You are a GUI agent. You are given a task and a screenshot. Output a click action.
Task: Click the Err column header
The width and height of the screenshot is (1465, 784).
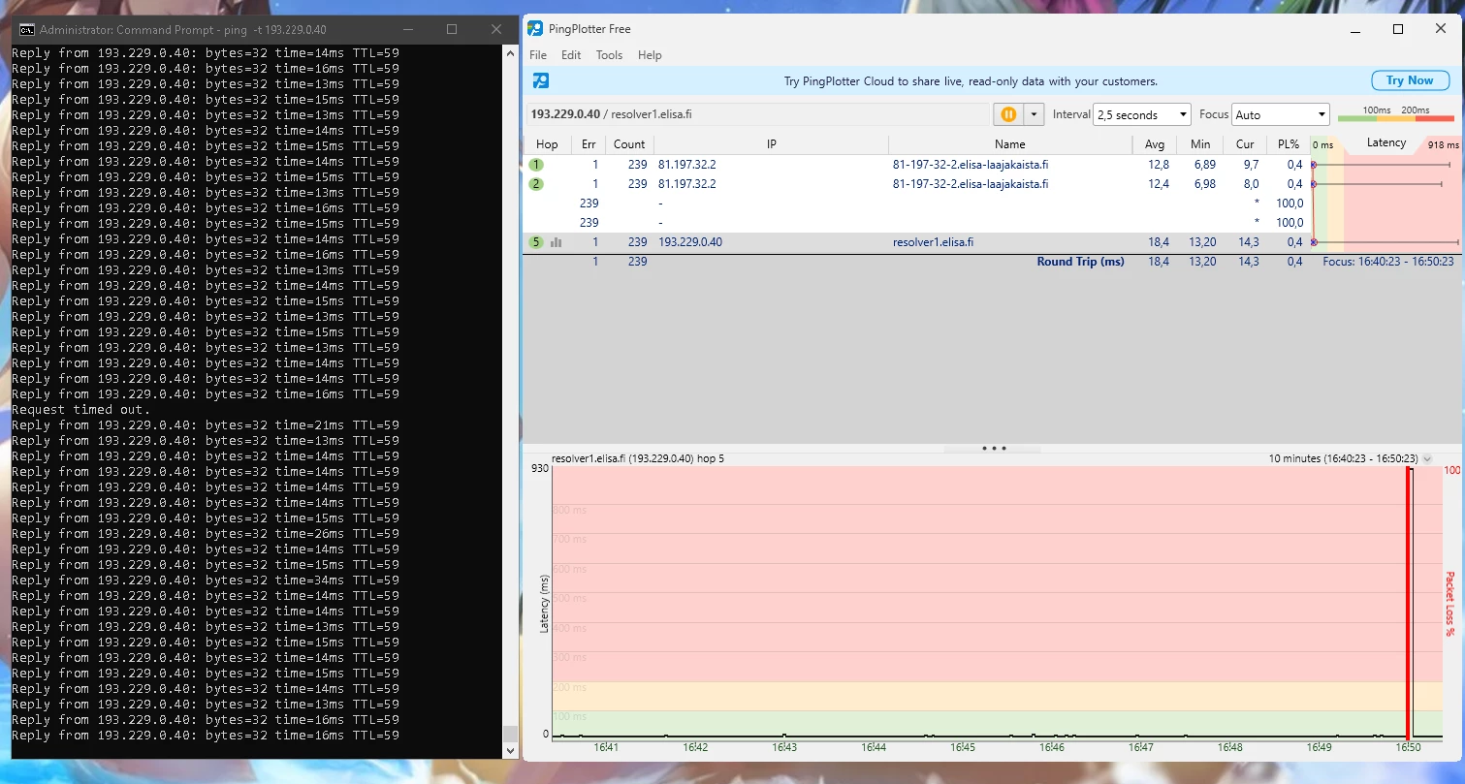pos(589,144)
